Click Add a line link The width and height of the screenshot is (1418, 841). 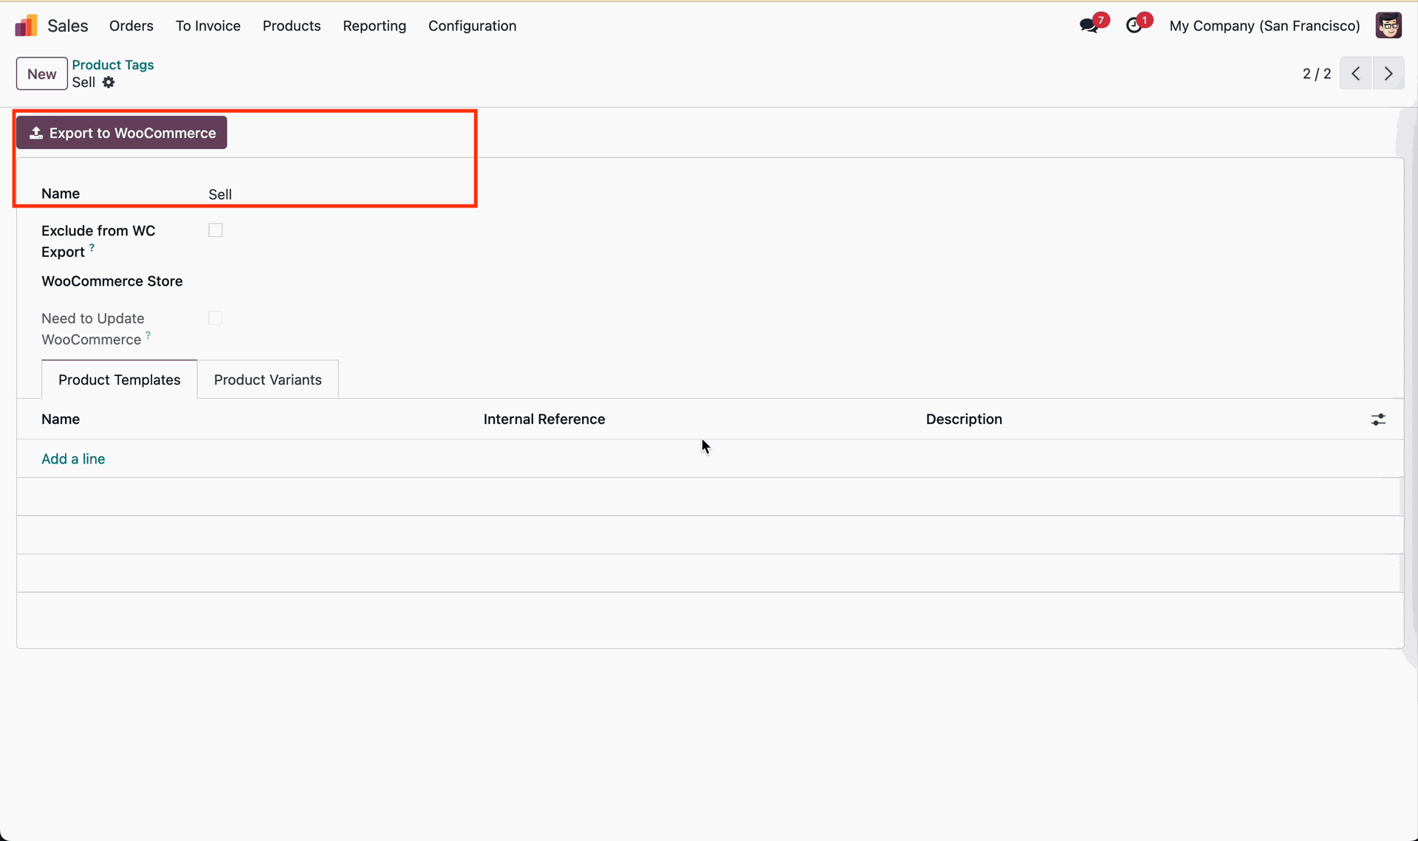(x=73, y=459)
